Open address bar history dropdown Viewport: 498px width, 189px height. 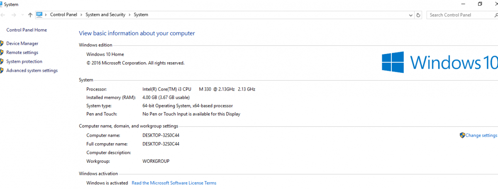pos(411,15)
